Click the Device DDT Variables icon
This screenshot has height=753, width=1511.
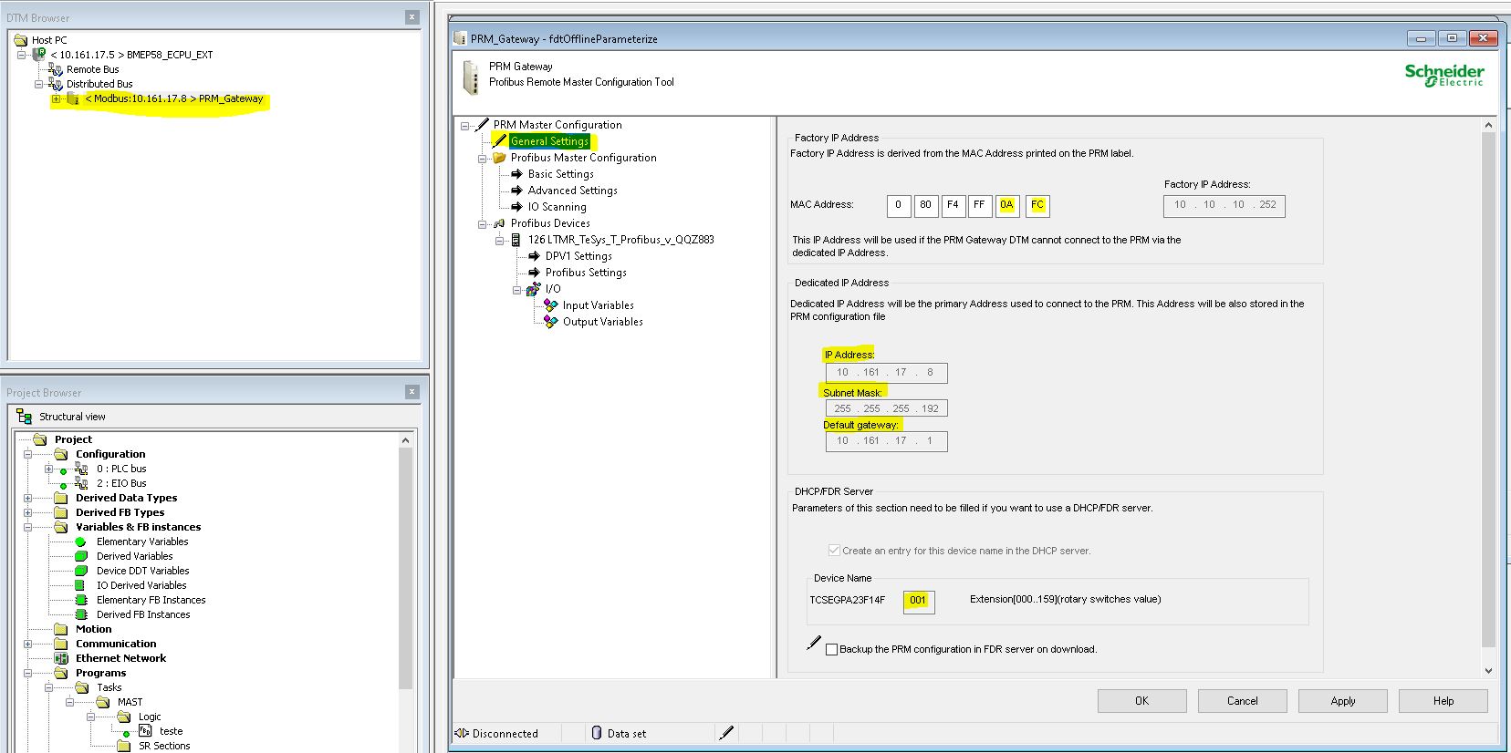click(80, 571)
